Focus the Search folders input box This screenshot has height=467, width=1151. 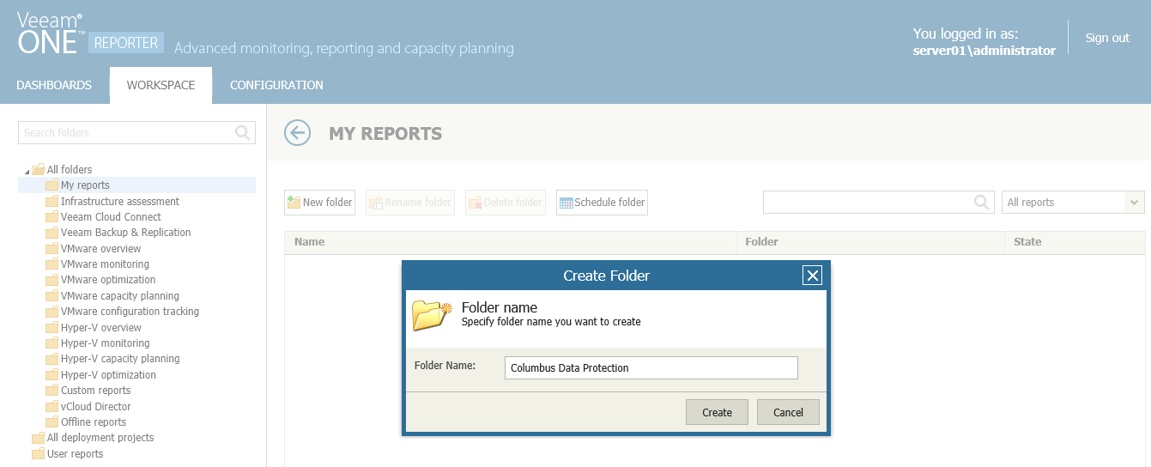click(x=126, y=132)
